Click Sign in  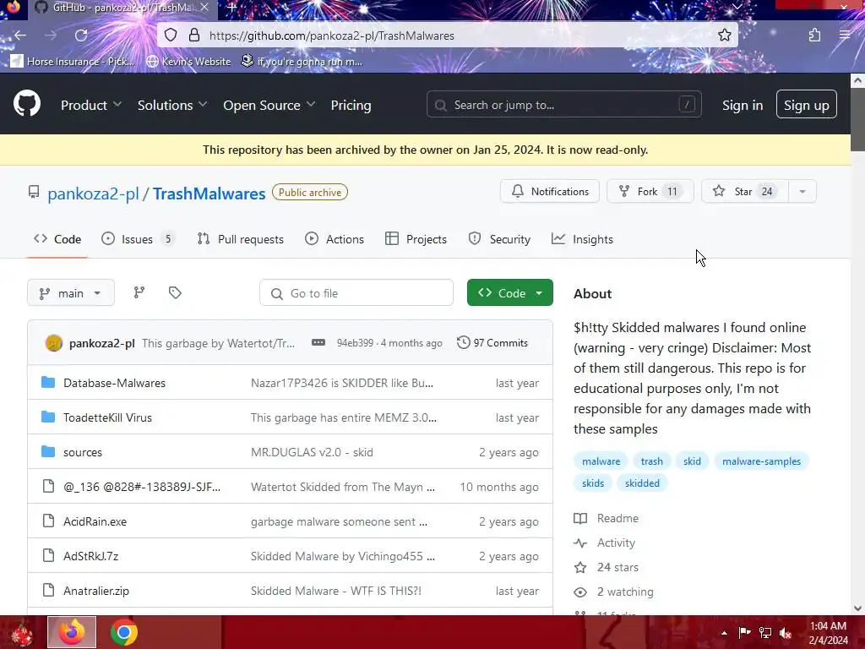pyautogui.click(x=743, y=105)
